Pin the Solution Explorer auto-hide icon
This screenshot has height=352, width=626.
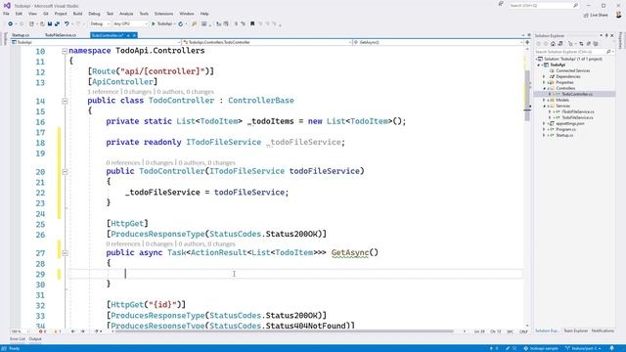[606, 35]
